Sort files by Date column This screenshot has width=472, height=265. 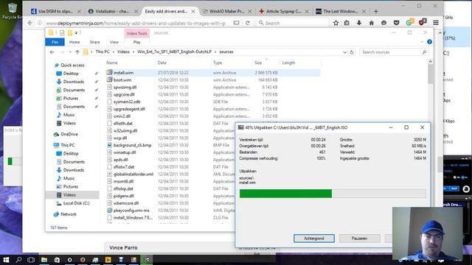162,63
